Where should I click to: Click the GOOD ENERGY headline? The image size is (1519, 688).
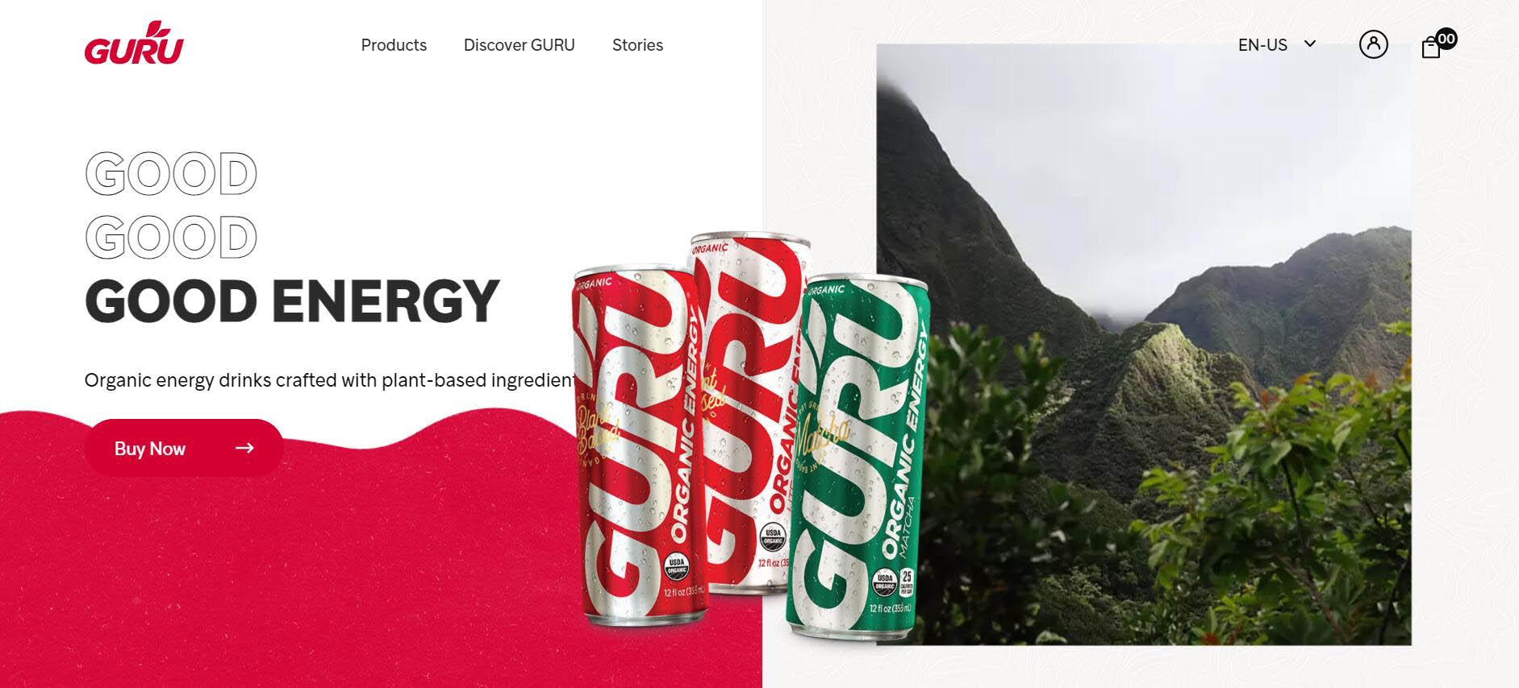pos(292,301)
